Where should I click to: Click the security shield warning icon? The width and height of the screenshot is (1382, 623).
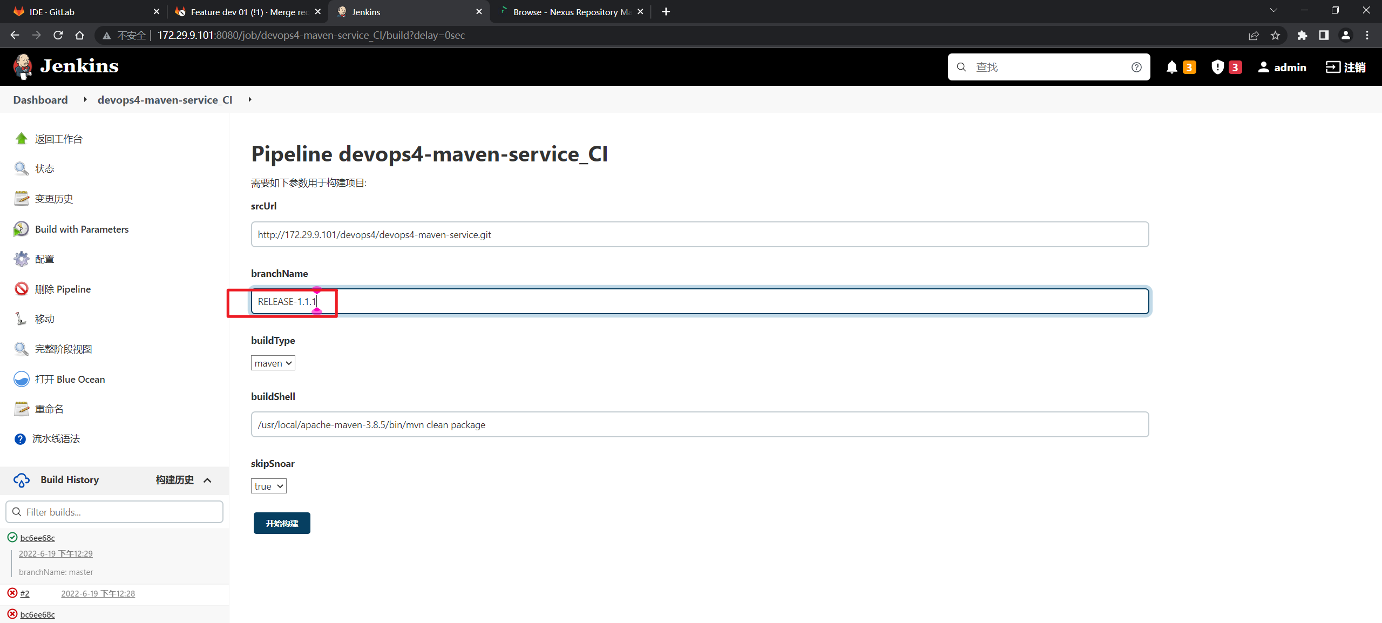[1217, 67]
